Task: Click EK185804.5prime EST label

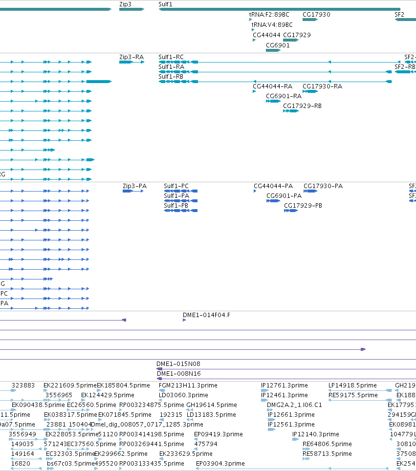Action: pos(123,385)
